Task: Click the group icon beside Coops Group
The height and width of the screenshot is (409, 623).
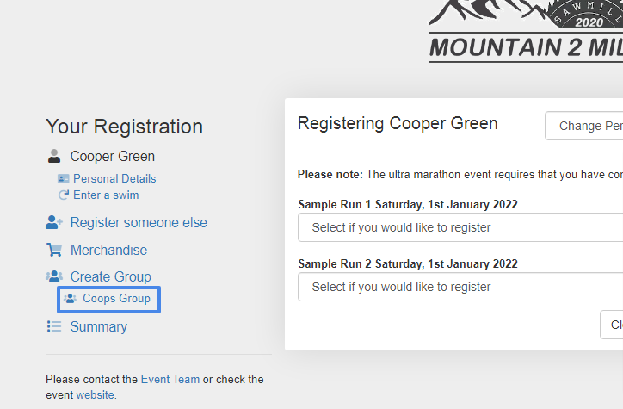Action: (x=70, y=299)
